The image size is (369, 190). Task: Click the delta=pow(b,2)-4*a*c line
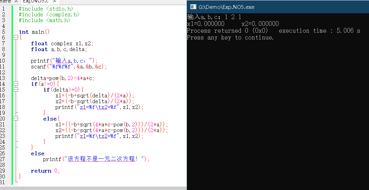pos(63,78)
